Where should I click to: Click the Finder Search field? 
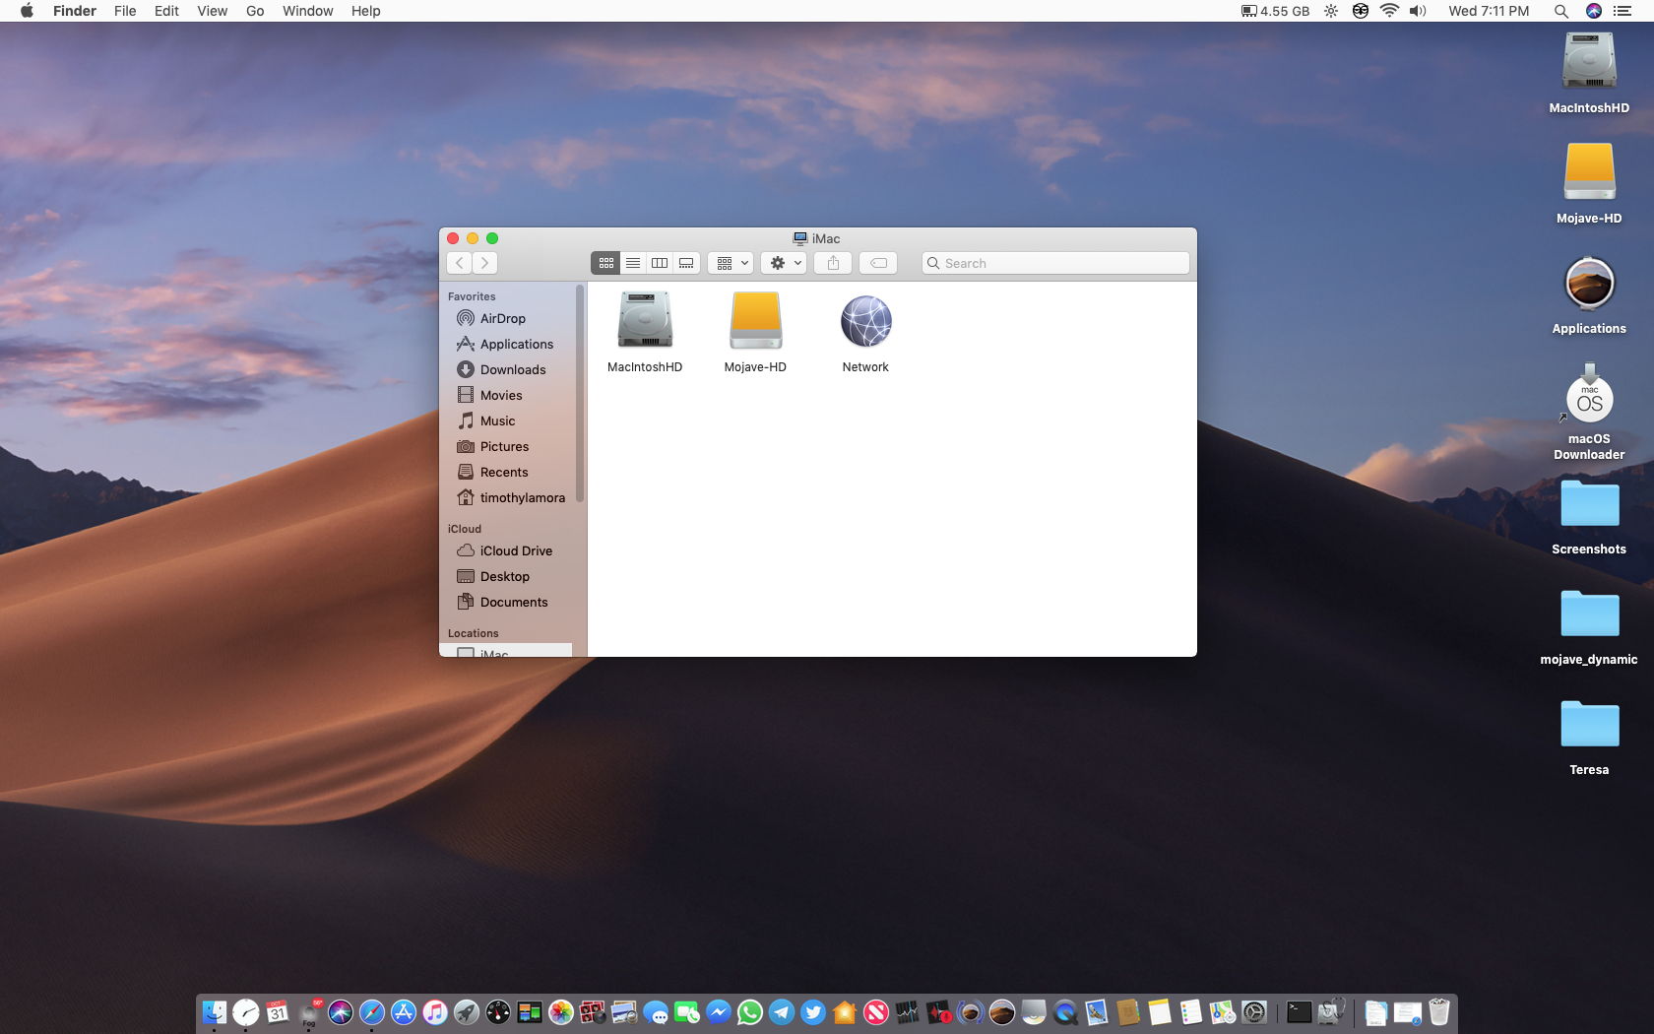[x=1055, y=263]
